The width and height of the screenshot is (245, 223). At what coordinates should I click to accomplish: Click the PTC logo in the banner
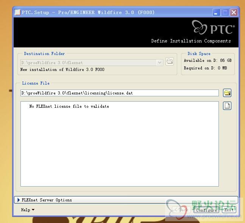[x=213, y=28]
